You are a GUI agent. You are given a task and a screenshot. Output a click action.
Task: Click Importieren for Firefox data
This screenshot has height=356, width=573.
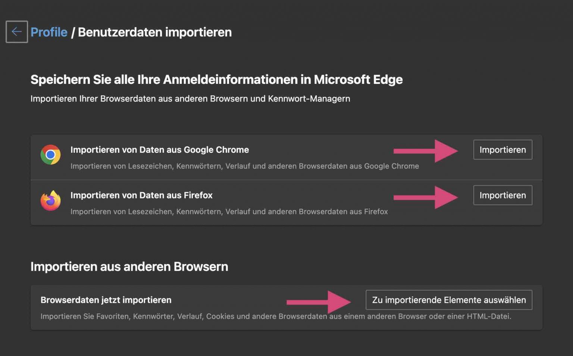click(502, 195)
